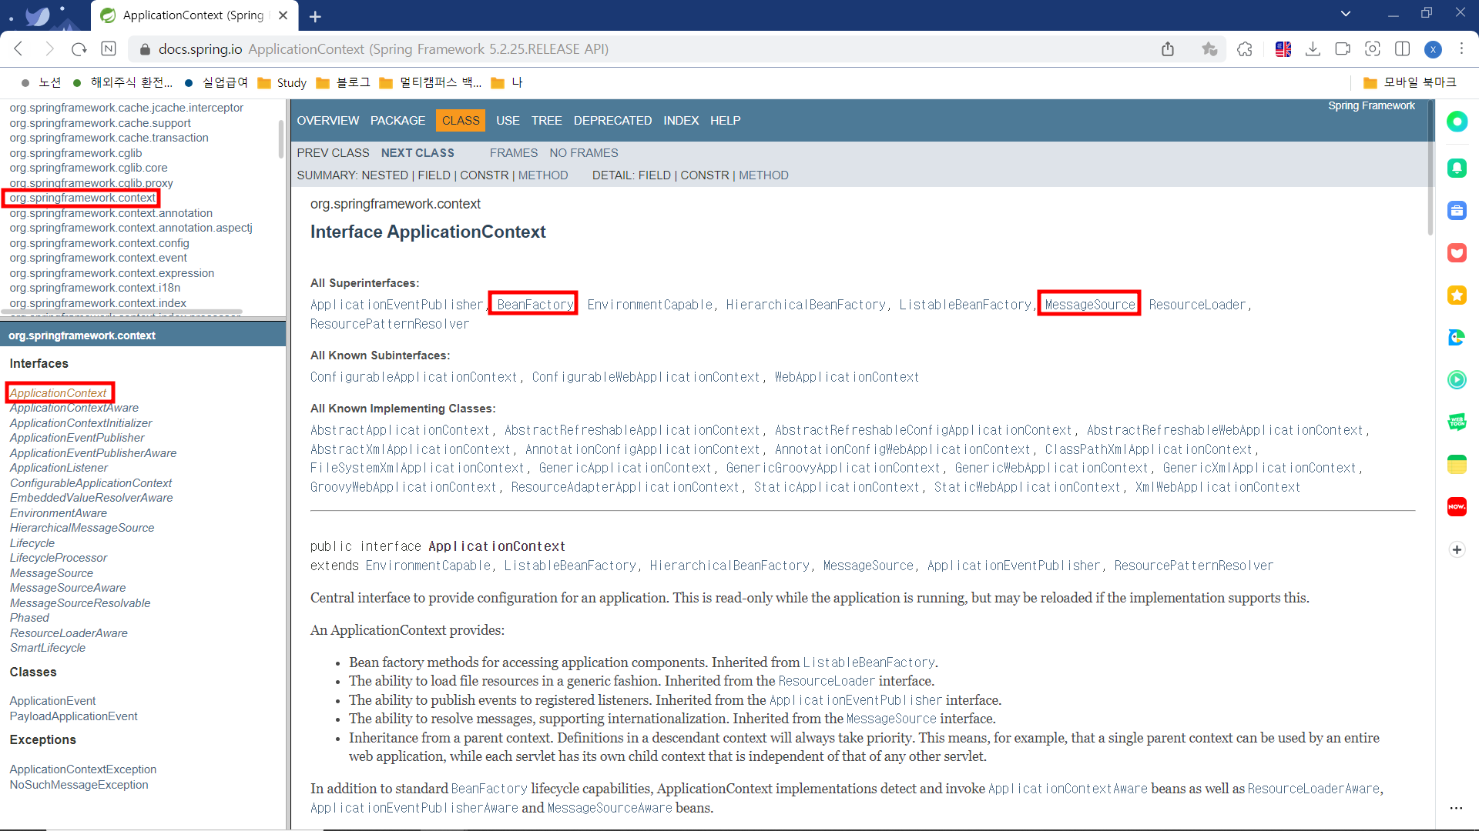
Task: Reload the current page
Action: coord(79,49)
